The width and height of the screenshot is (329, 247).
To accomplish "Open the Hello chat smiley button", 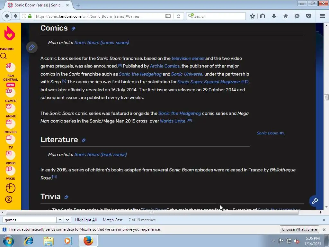I will tap(297, 16).
